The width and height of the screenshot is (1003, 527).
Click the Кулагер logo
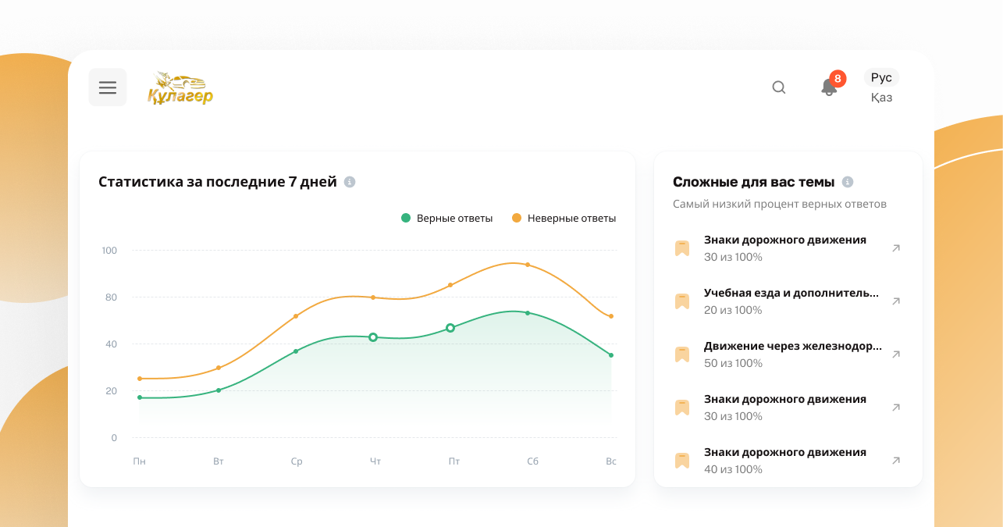(180, 87)
